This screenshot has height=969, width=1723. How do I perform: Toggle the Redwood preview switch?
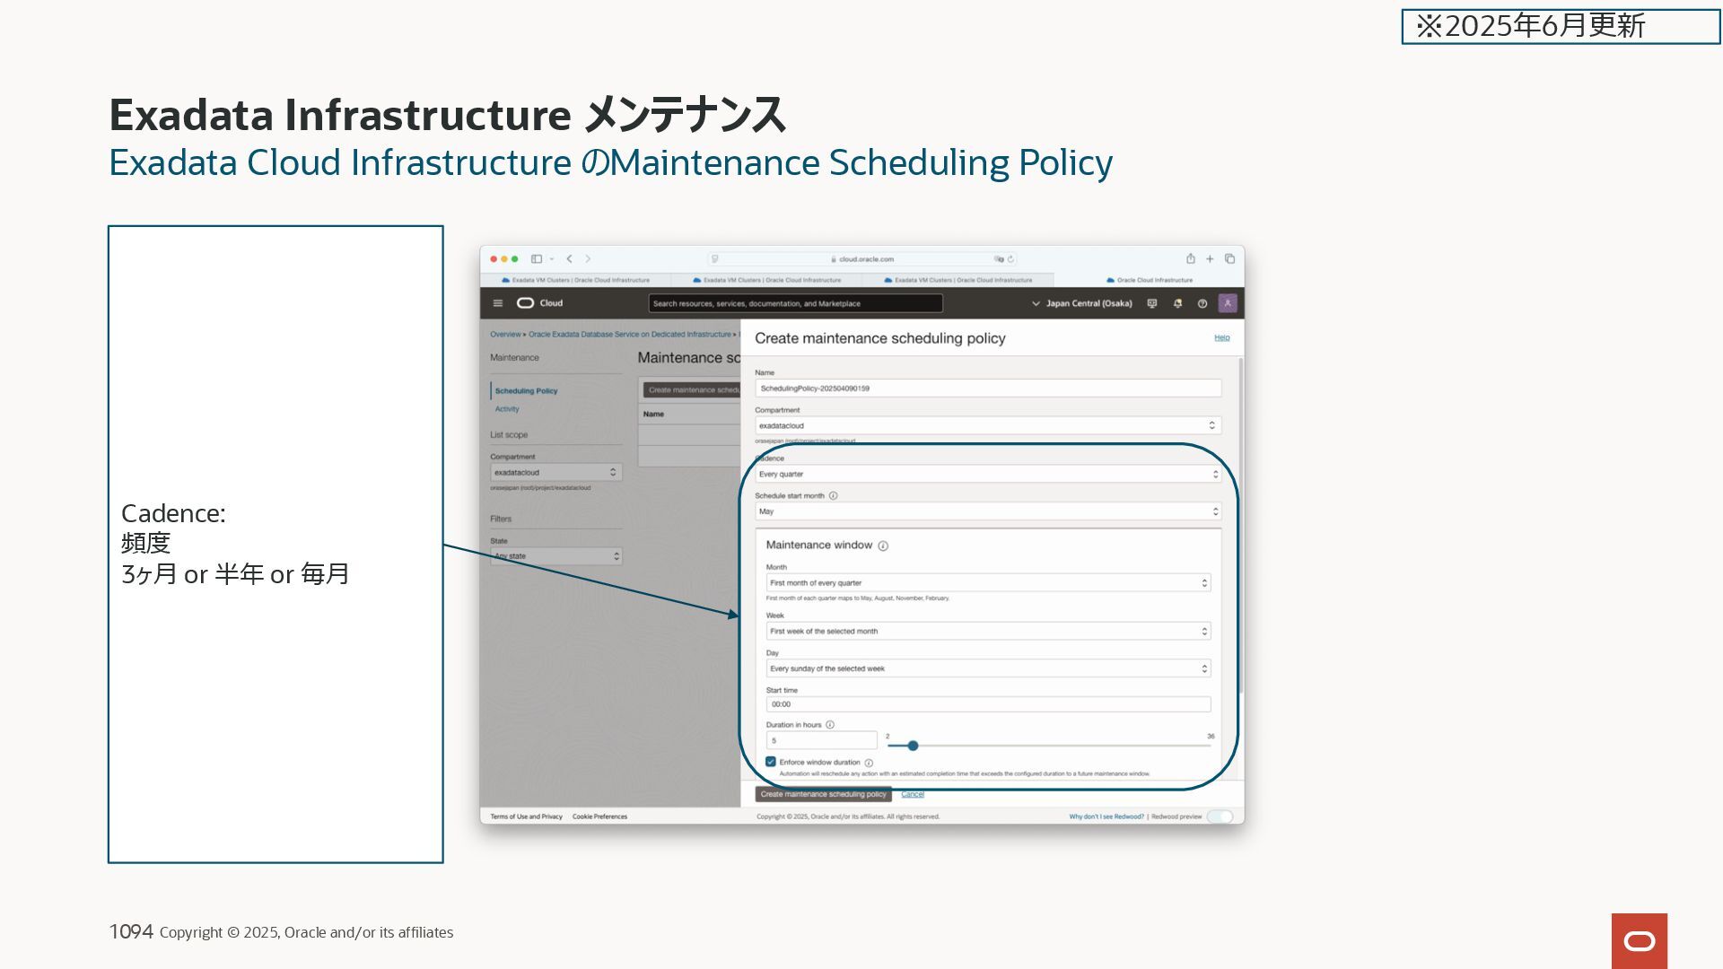click(1220, 816)
